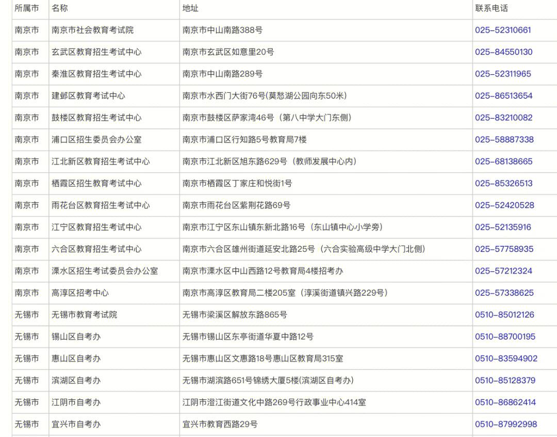Click the address 南京市中山南路289号
The image size is (557, 437).
[222, 74]
